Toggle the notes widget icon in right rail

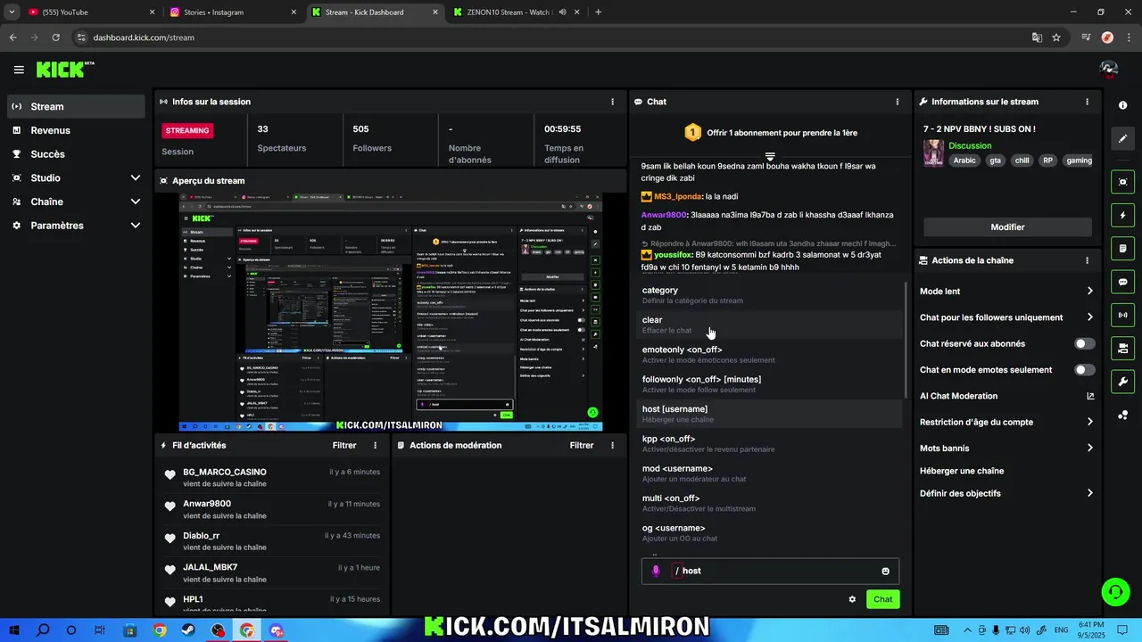[x=1122, y=248]
